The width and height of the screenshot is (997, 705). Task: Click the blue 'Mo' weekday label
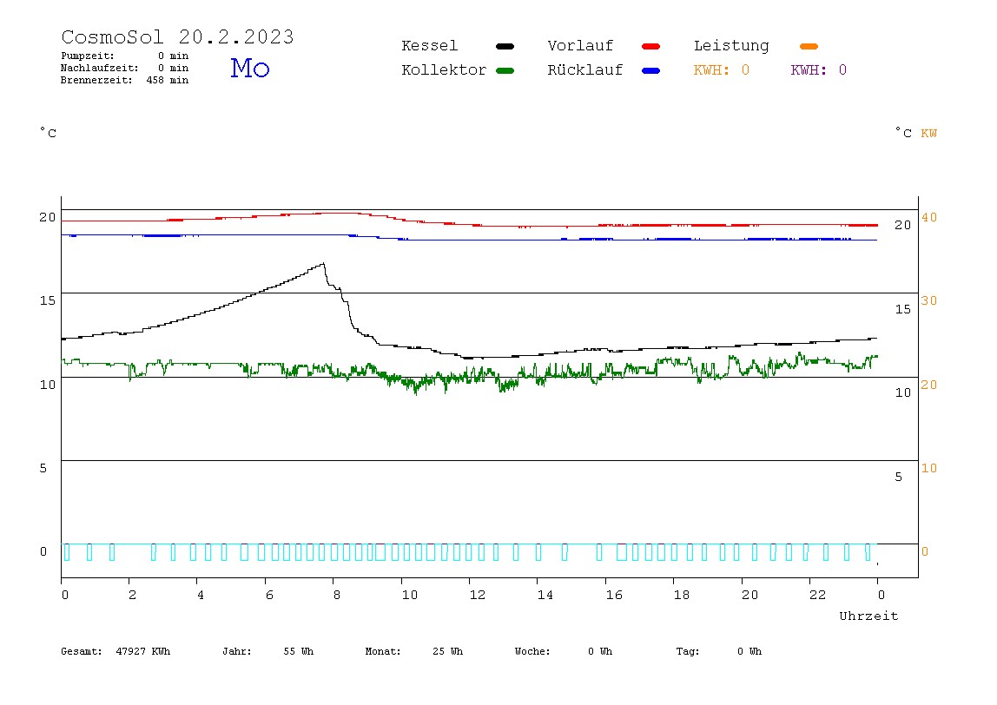coord(250,68)
